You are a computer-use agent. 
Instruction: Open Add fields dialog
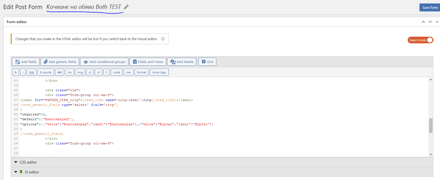click(x=26, y=62)
